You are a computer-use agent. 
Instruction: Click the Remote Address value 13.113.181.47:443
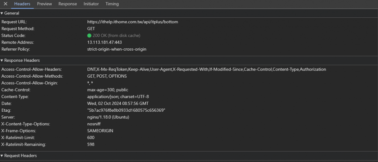tap(104, 43)
